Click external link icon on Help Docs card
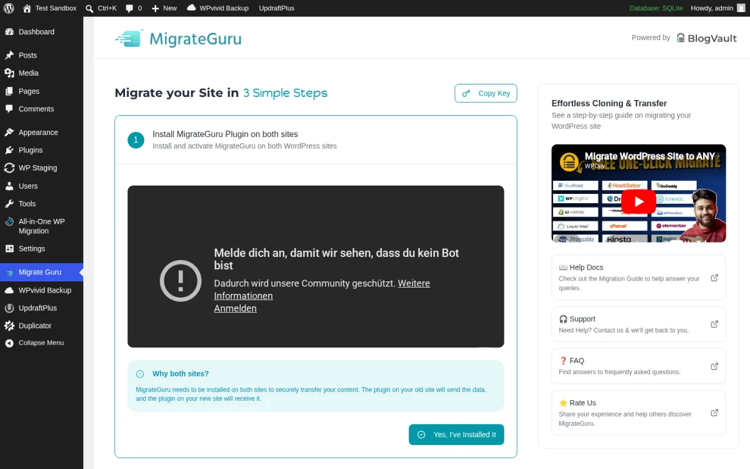Viewport: 750px width, 469px height. point(714,278)
